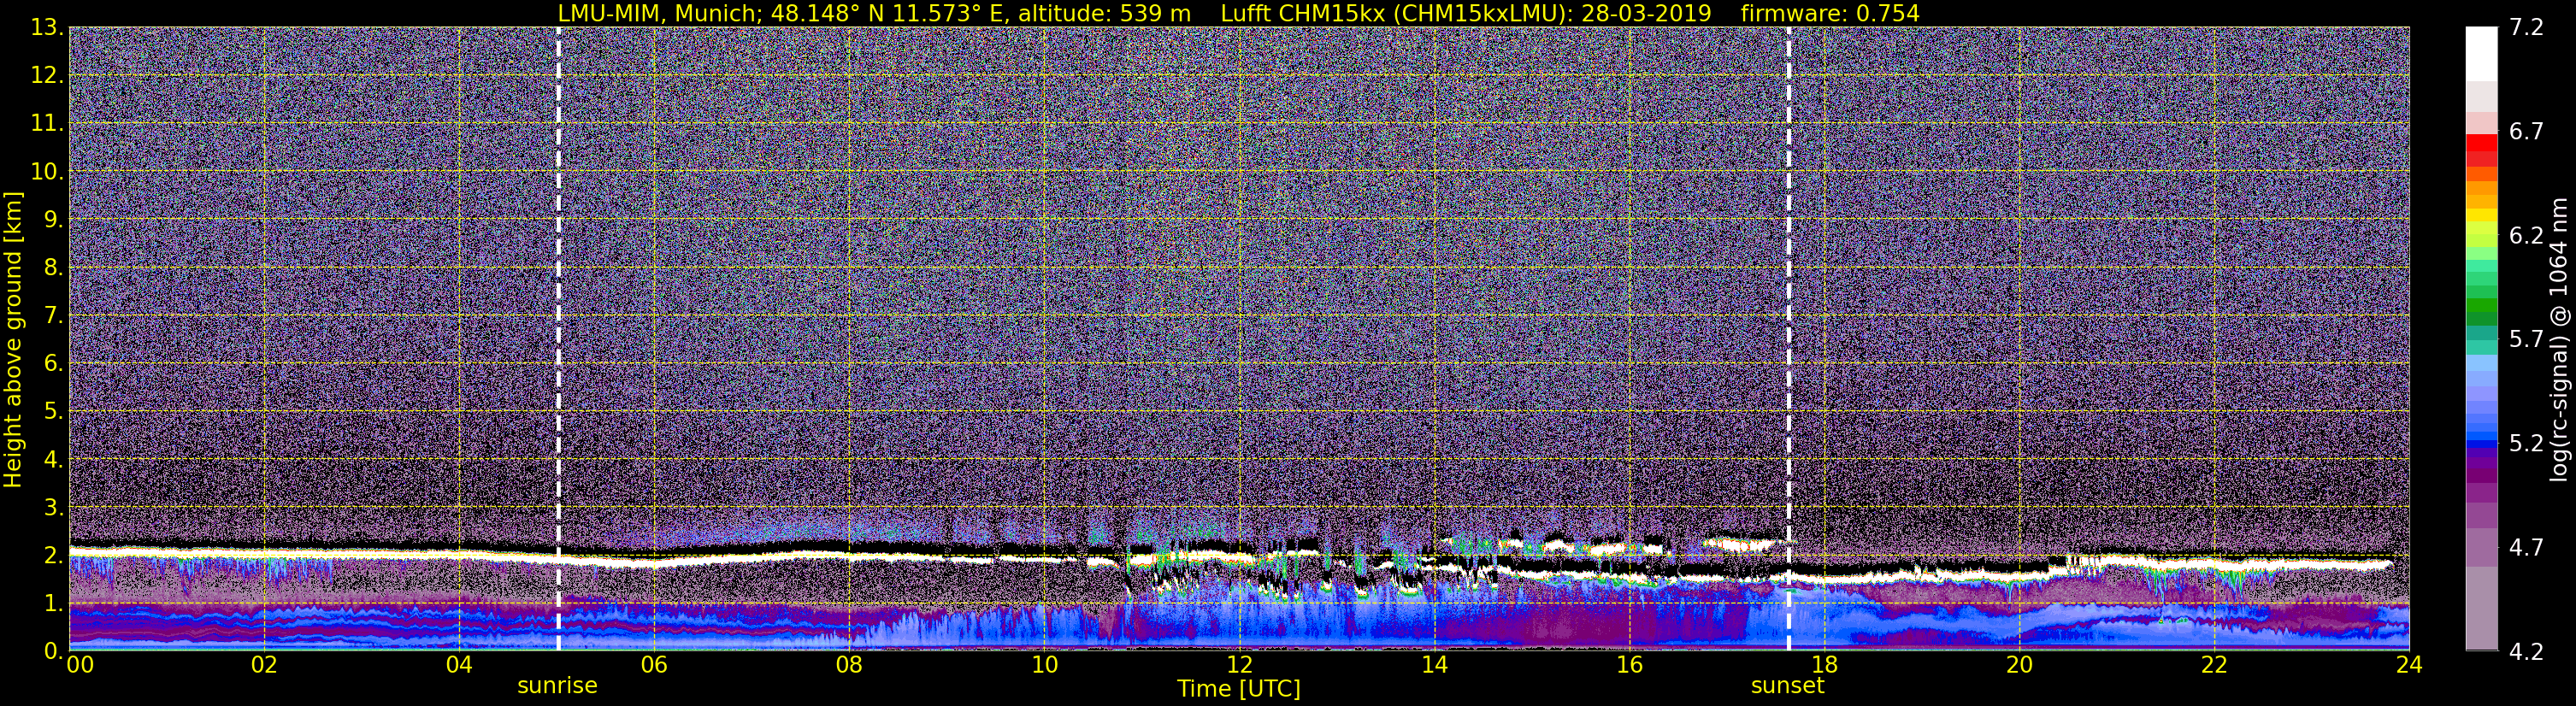Viewport: 2576px width, 706px height.
Task: Click the '00' time tick label
Action: [79, 665]
